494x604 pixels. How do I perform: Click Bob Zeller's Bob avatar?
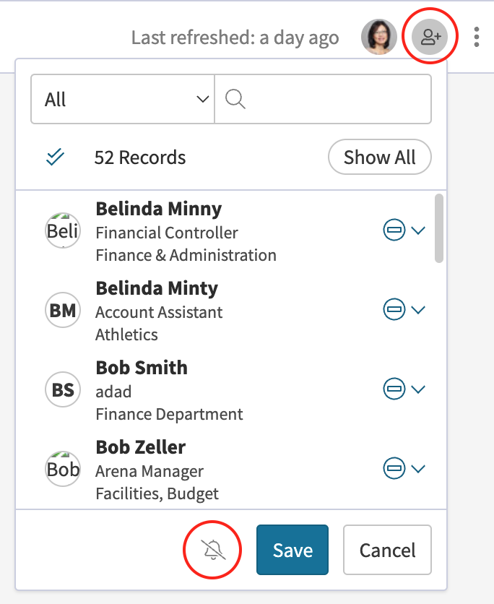(63, 469)
